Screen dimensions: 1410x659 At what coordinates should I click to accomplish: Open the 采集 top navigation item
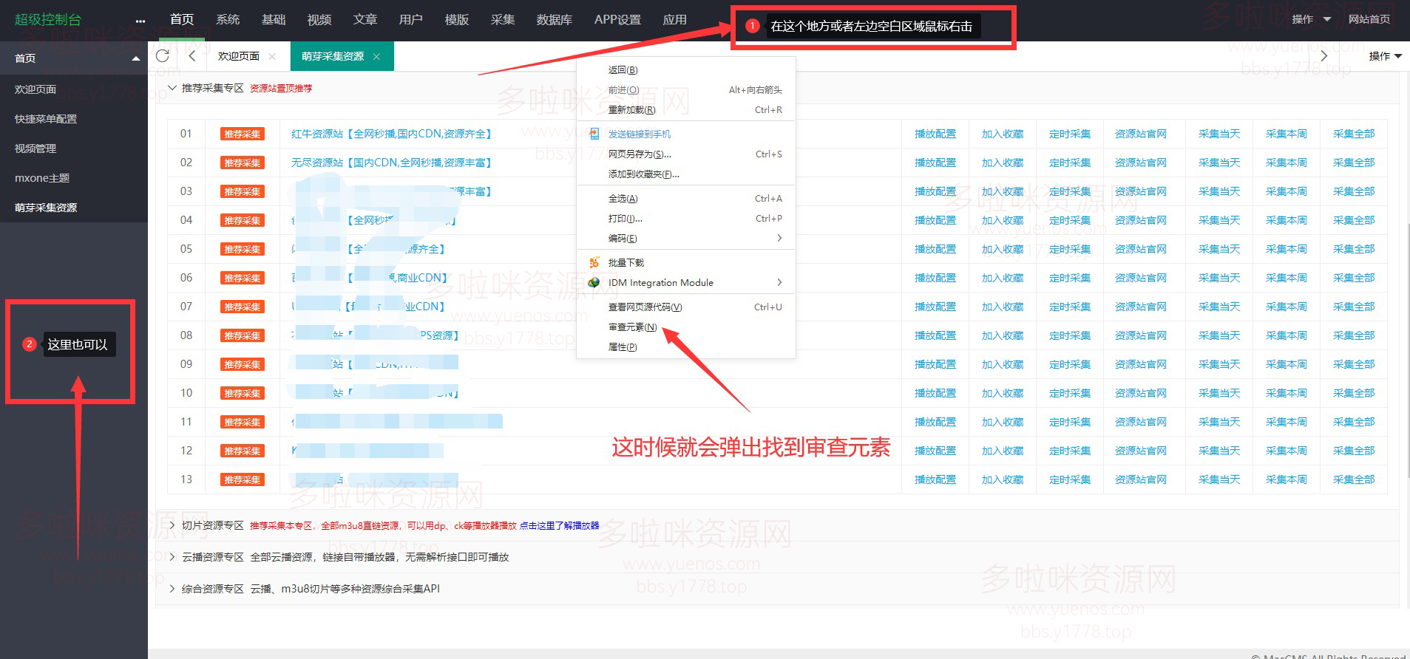click(503, 20)
